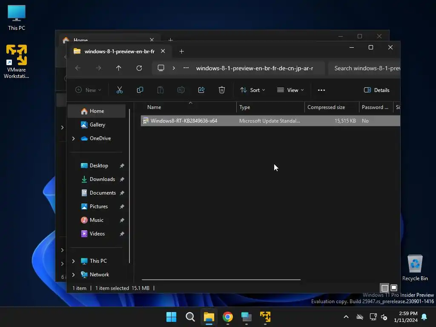This screenshot has width=436, height=327.
Task: Show hidden system tray icons
Action: point(346,317)
